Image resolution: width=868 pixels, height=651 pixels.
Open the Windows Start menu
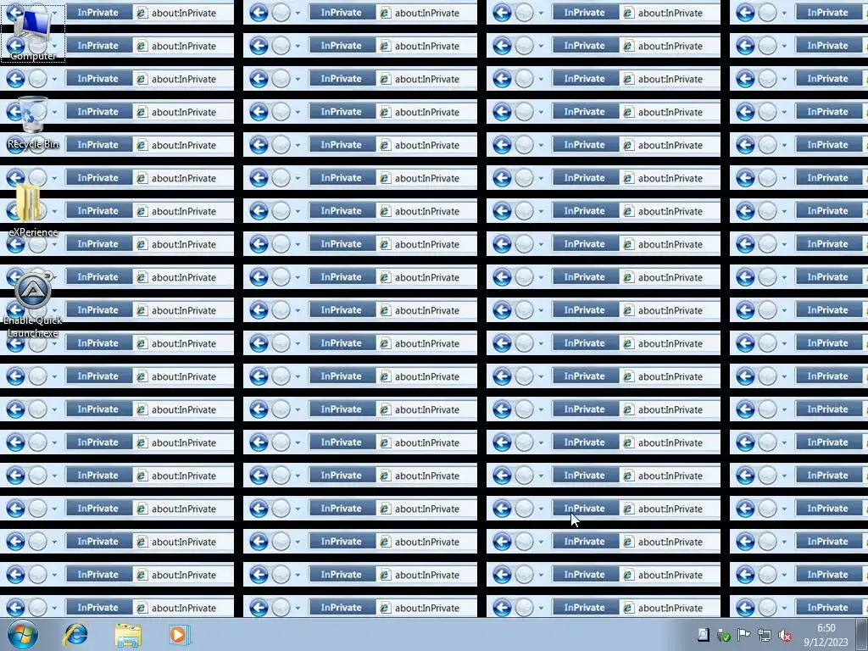(x=22, y=634)
